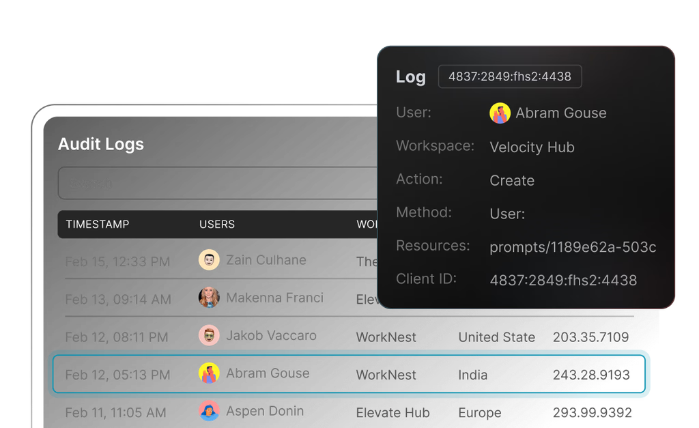Click Zain Culhane's avatar icon

coord(210,260)
